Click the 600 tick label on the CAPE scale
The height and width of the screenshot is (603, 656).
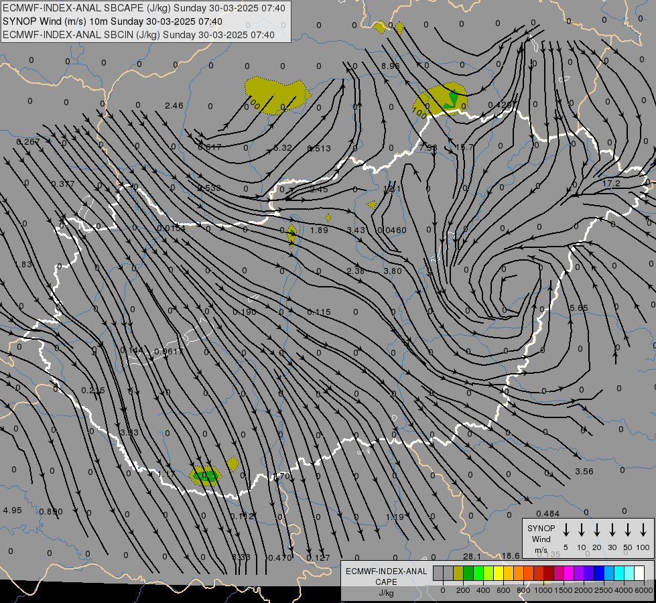503,590
